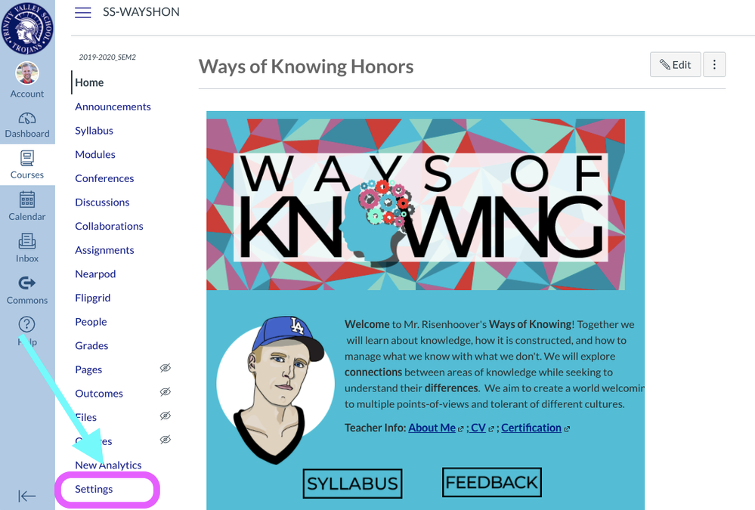755x510 pixels.
Task: Open Modules in course navigation
Action: (x=95, y=154)
